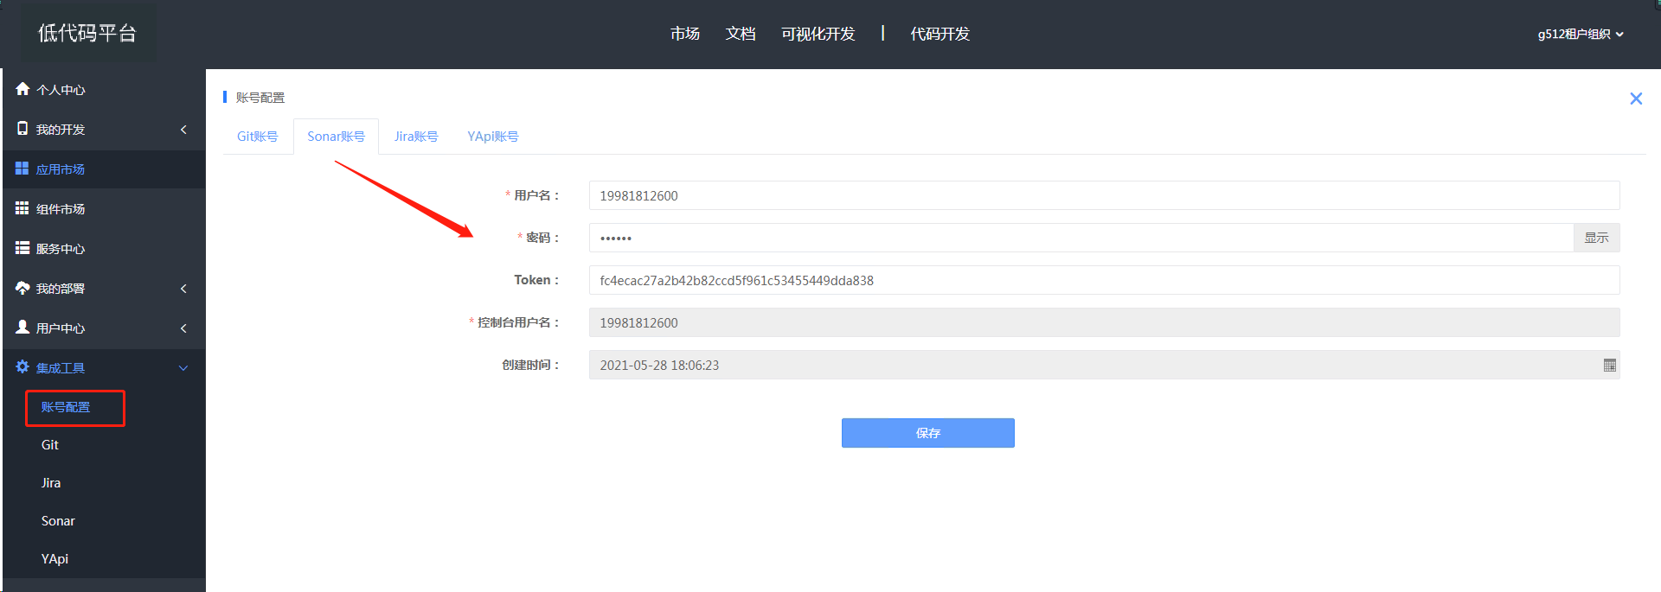Click the 控制台用户名 field label
Image resolution: width=1661 pixels, height=592 pixels.
[x=518, y=322]
